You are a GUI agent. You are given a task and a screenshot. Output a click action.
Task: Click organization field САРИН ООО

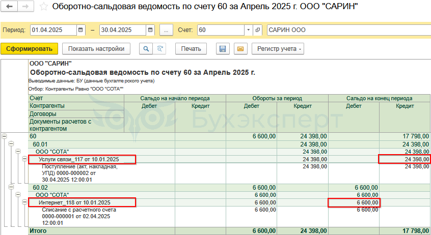point(349,30)
